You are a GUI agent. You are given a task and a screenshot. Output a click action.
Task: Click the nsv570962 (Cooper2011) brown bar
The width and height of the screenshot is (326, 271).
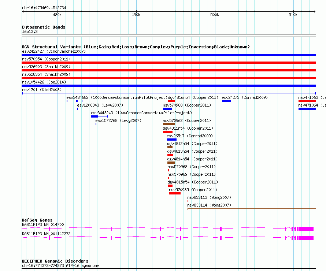point(169,124)
